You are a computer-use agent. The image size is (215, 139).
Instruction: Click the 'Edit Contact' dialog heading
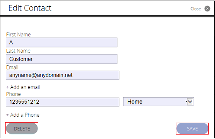pyautogui.click(x=30, y=8)
